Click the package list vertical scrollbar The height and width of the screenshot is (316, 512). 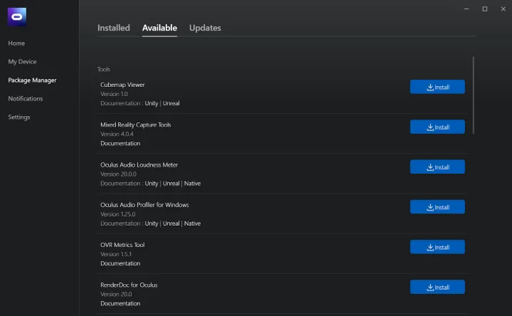473,95
